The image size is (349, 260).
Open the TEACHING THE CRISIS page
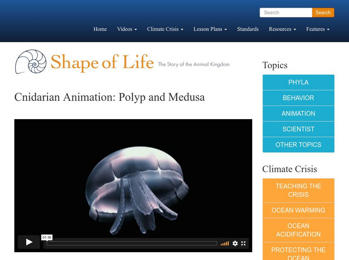[298, 190]
